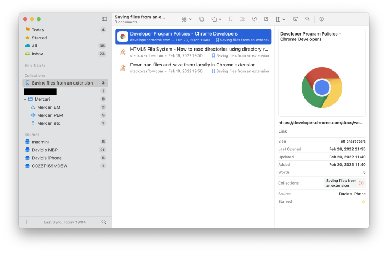The height and width of the screenshot is (253, 388).
Task: Select the David's MBP source
Action: point(65,150)
